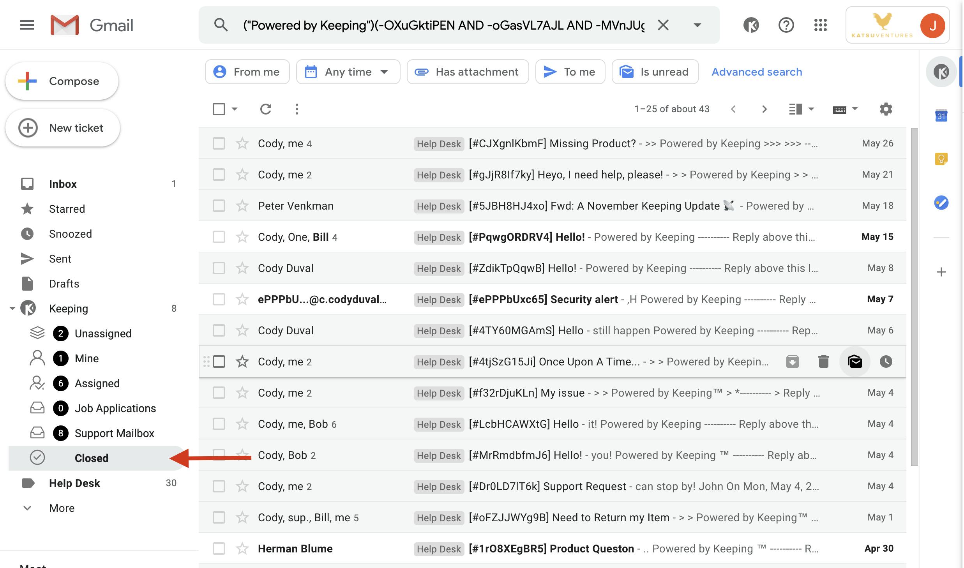
Task: Open the more options three-dot menu
Action: pyautogui.click(x=297, y=109)
